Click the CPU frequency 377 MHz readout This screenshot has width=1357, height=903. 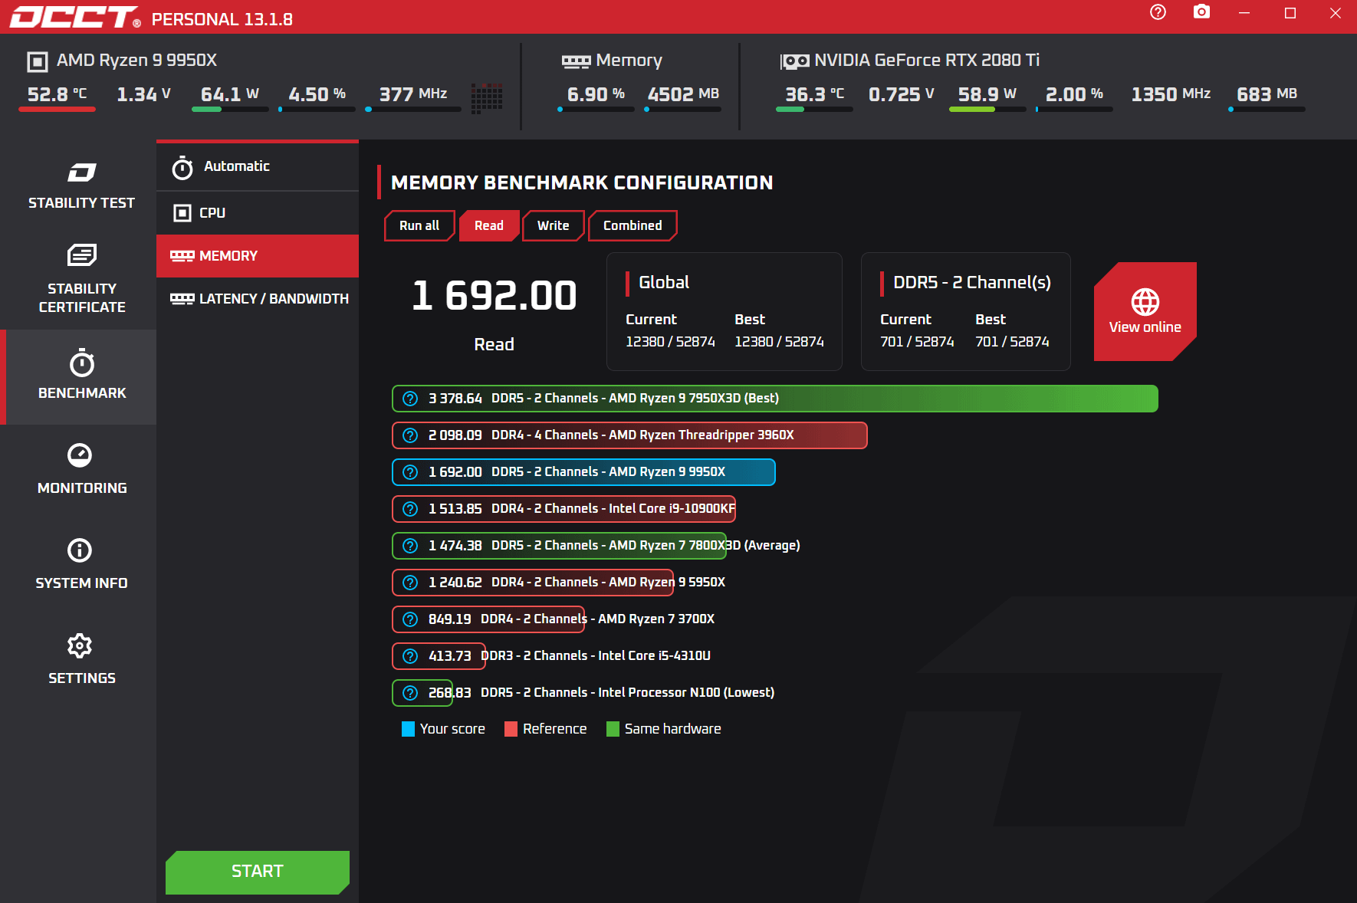coord(412,94)
